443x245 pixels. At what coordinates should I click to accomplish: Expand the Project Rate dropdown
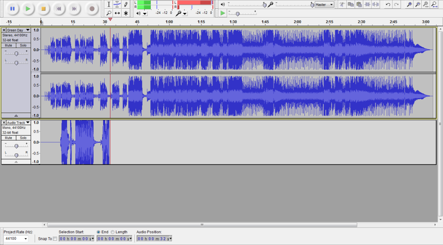(25, 238)
